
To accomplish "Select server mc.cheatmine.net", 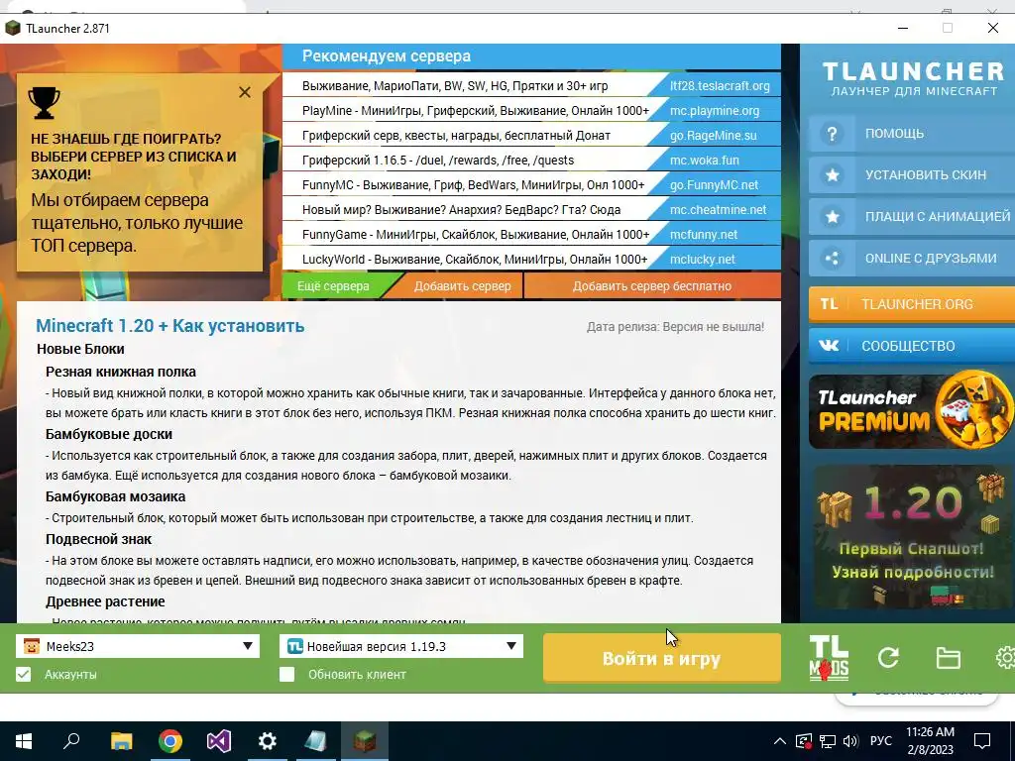I will (x=718, y=210).
